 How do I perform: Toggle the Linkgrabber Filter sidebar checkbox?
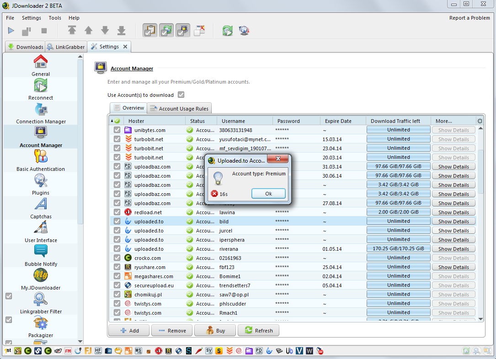9,296
